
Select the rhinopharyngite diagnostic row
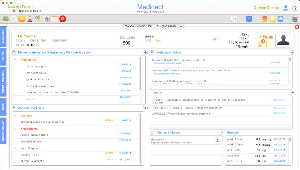point(76,66)
